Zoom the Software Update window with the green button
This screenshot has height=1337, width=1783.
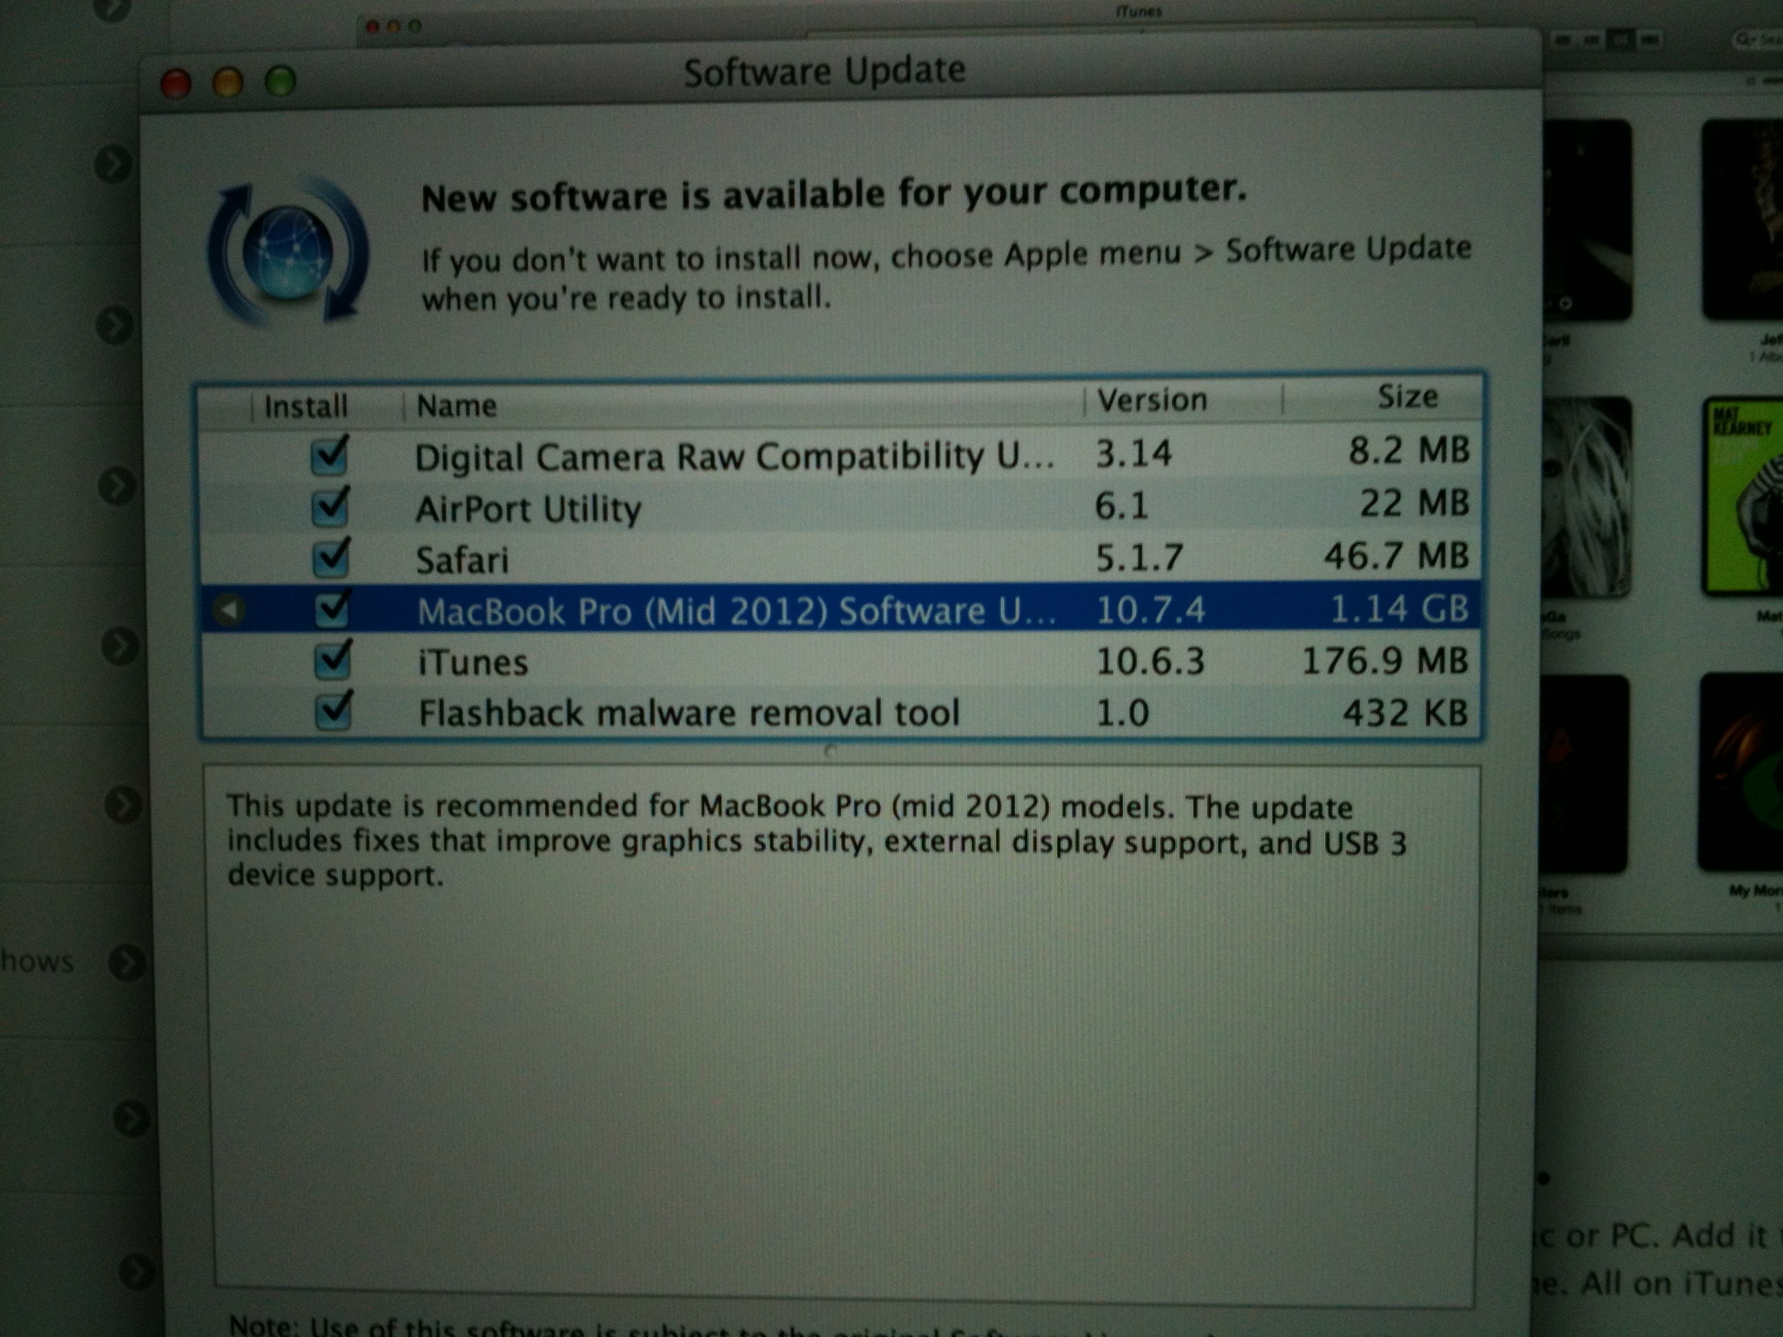pos(280,82)
